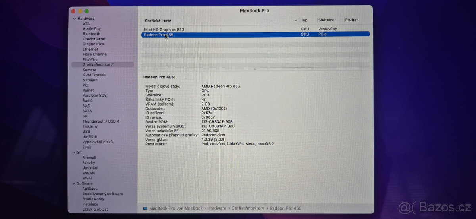The height and width of the screenshot is (219, 476).
Task: Select Instalace in the sidebar
Action: click(90, 204)
